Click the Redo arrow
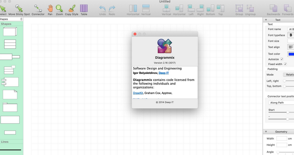This screenshot has width=294, height=155. (112, 10)
